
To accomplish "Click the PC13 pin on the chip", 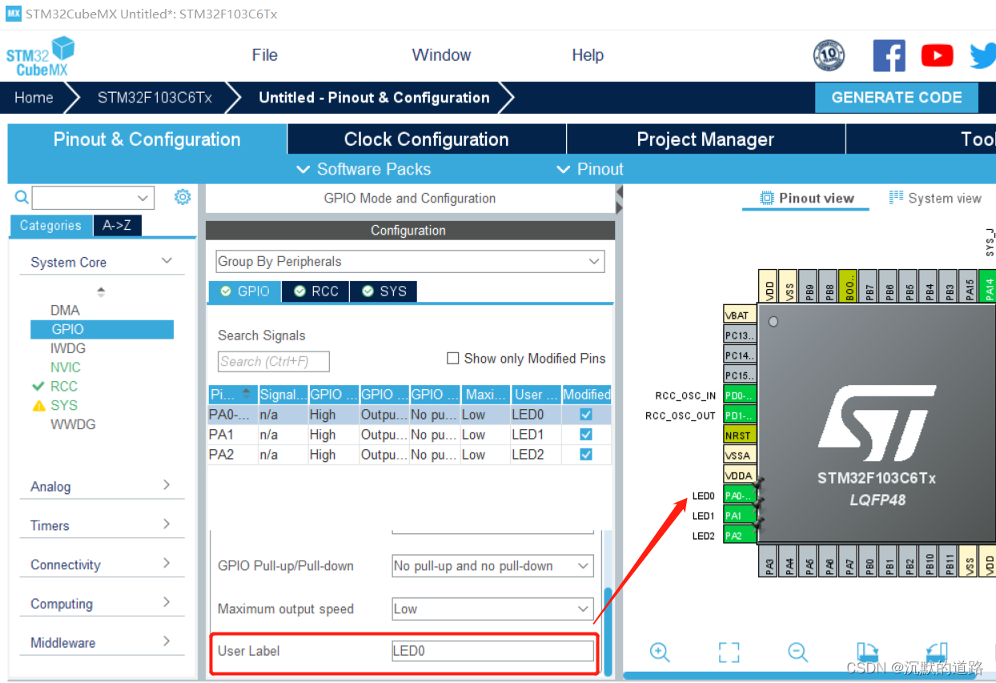I will 740,335.
